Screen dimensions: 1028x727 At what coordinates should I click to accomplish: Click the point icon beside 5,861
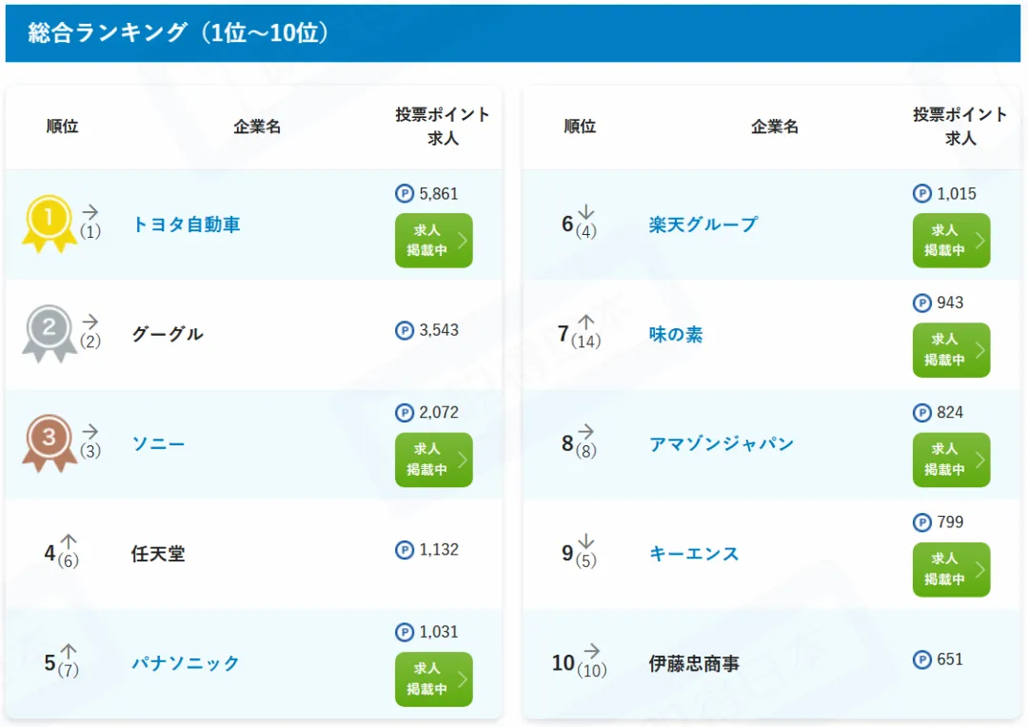405,193
